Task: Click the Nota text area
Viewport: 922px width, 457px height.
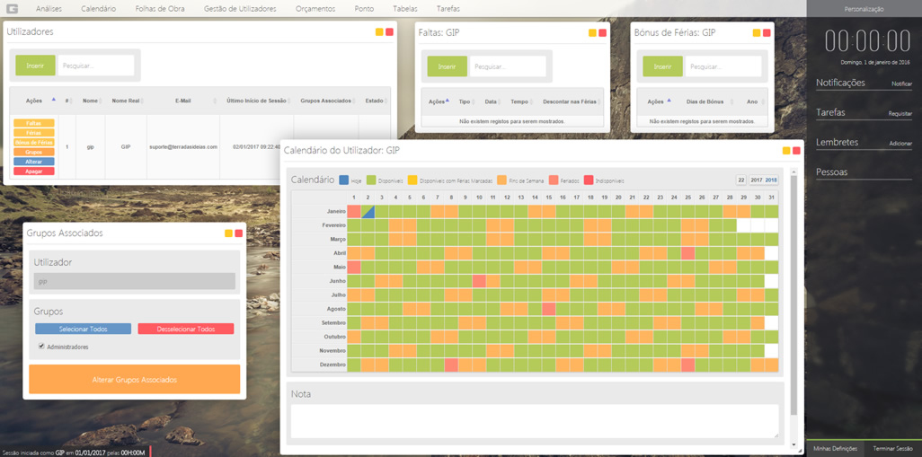Action: (x=535, y=421)
